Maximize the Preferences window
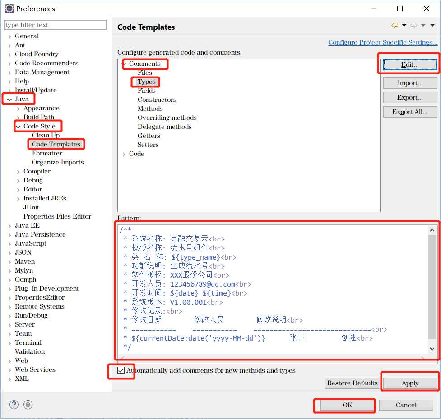Viewport: 441px width, 419px height. (399, 9)
